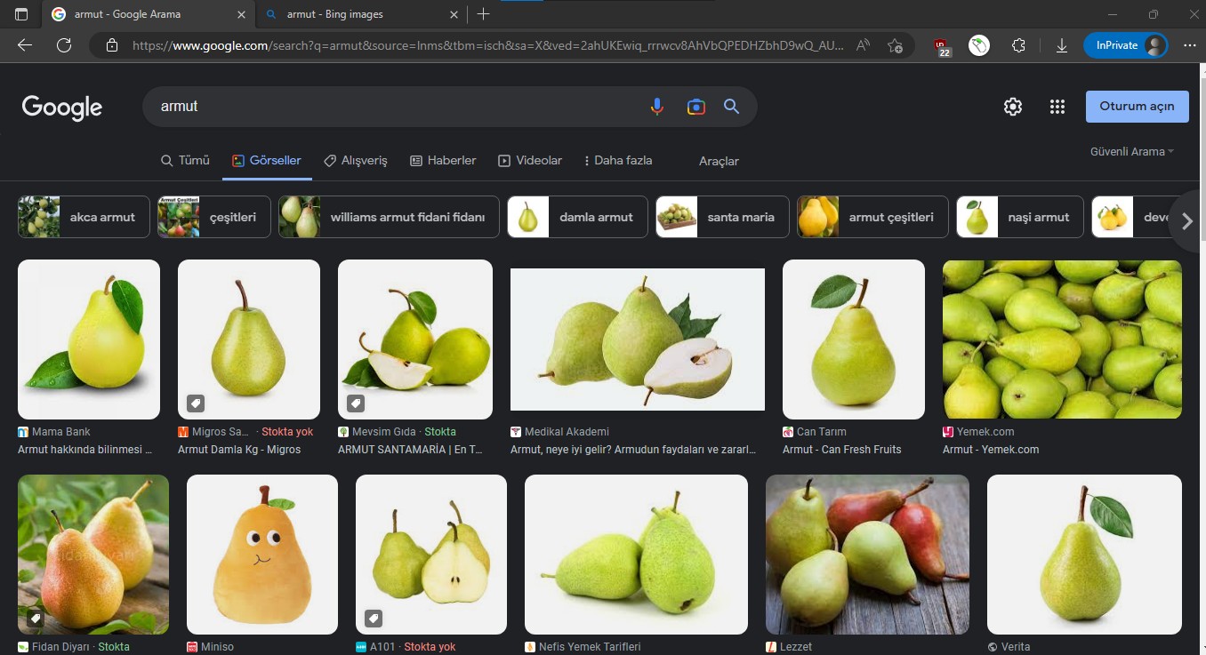The width and height of the screenshot is (1206, 655).
Task: Open the Yemek.com pile of pears thumbnail
Action: tap(1062, 339)
